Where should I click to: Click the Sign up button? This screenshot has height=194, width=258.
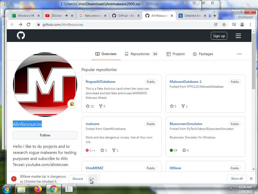pos(219,36)
